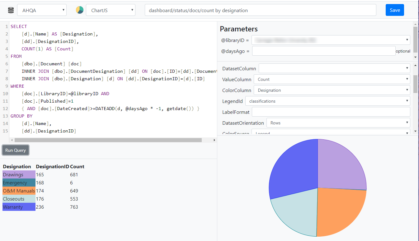The width and height of the screenshot is (419, 241).
Task: Click the horizontal scrollbar under SQL editor
Action: point(108,140)
